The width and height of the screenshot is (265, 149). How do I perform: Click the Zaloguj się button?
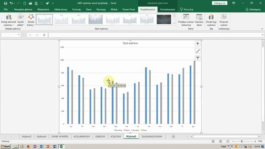tap(219, 3)
